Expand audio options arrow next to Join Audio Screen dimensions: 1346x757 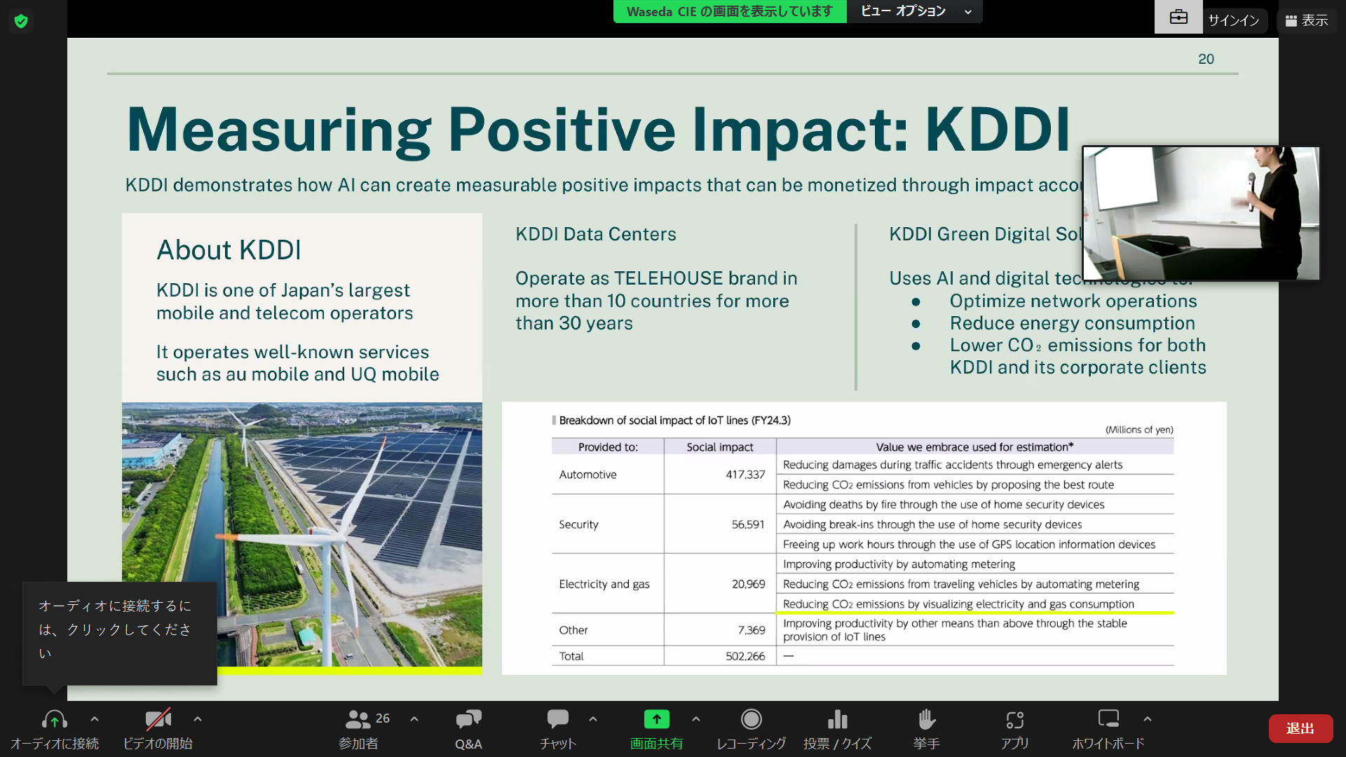95,719
